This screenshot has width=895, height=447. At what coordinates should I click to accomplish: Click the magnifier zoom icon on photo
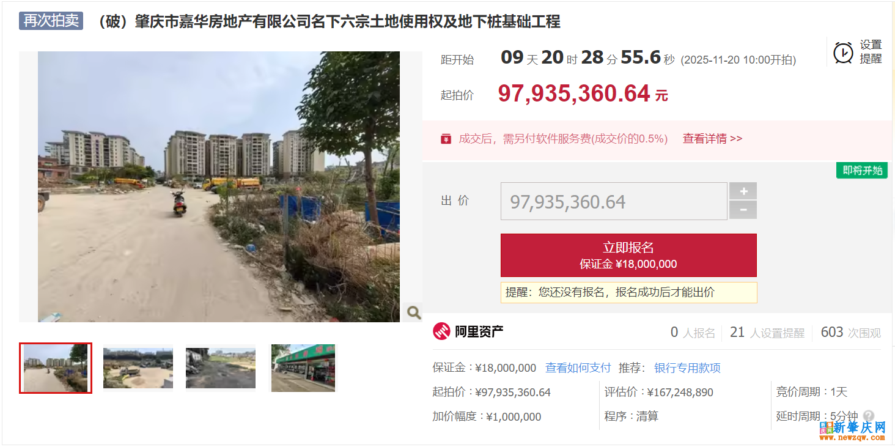(414, 312)
